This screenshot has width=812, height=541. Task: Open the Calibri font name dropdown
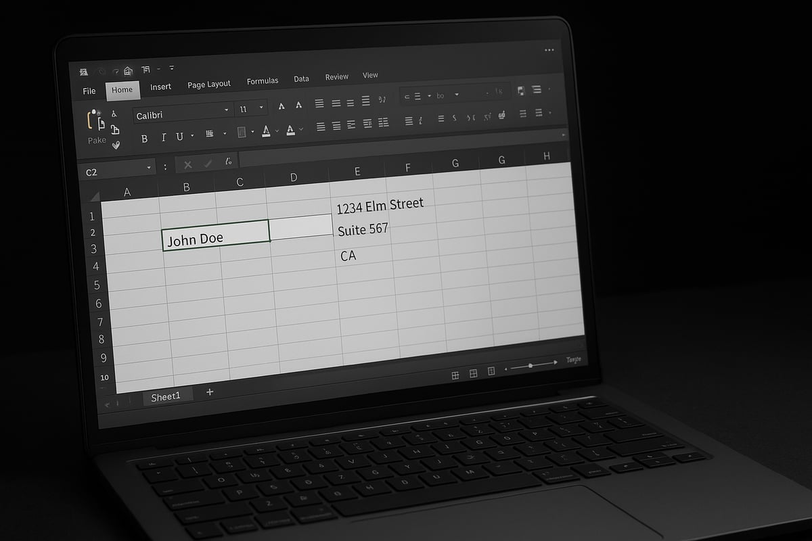(x=227, y=110)
